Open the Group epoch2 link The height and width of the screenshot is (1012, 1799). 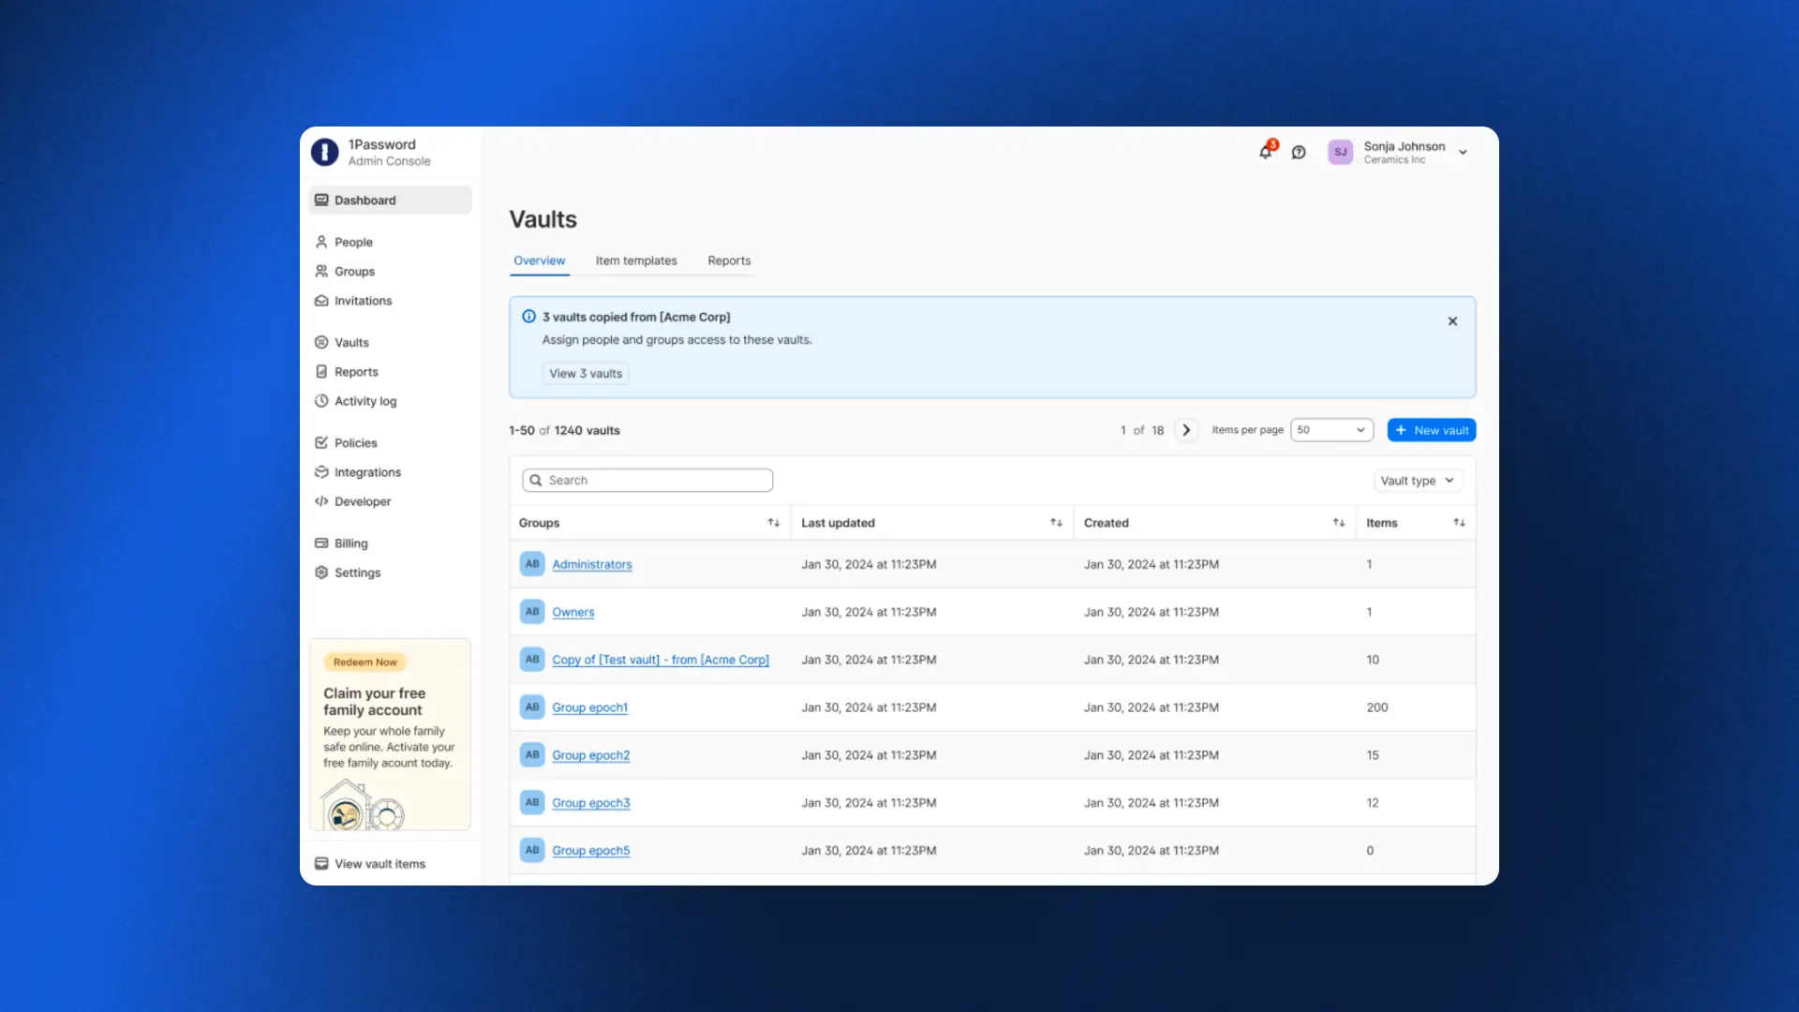591,755
